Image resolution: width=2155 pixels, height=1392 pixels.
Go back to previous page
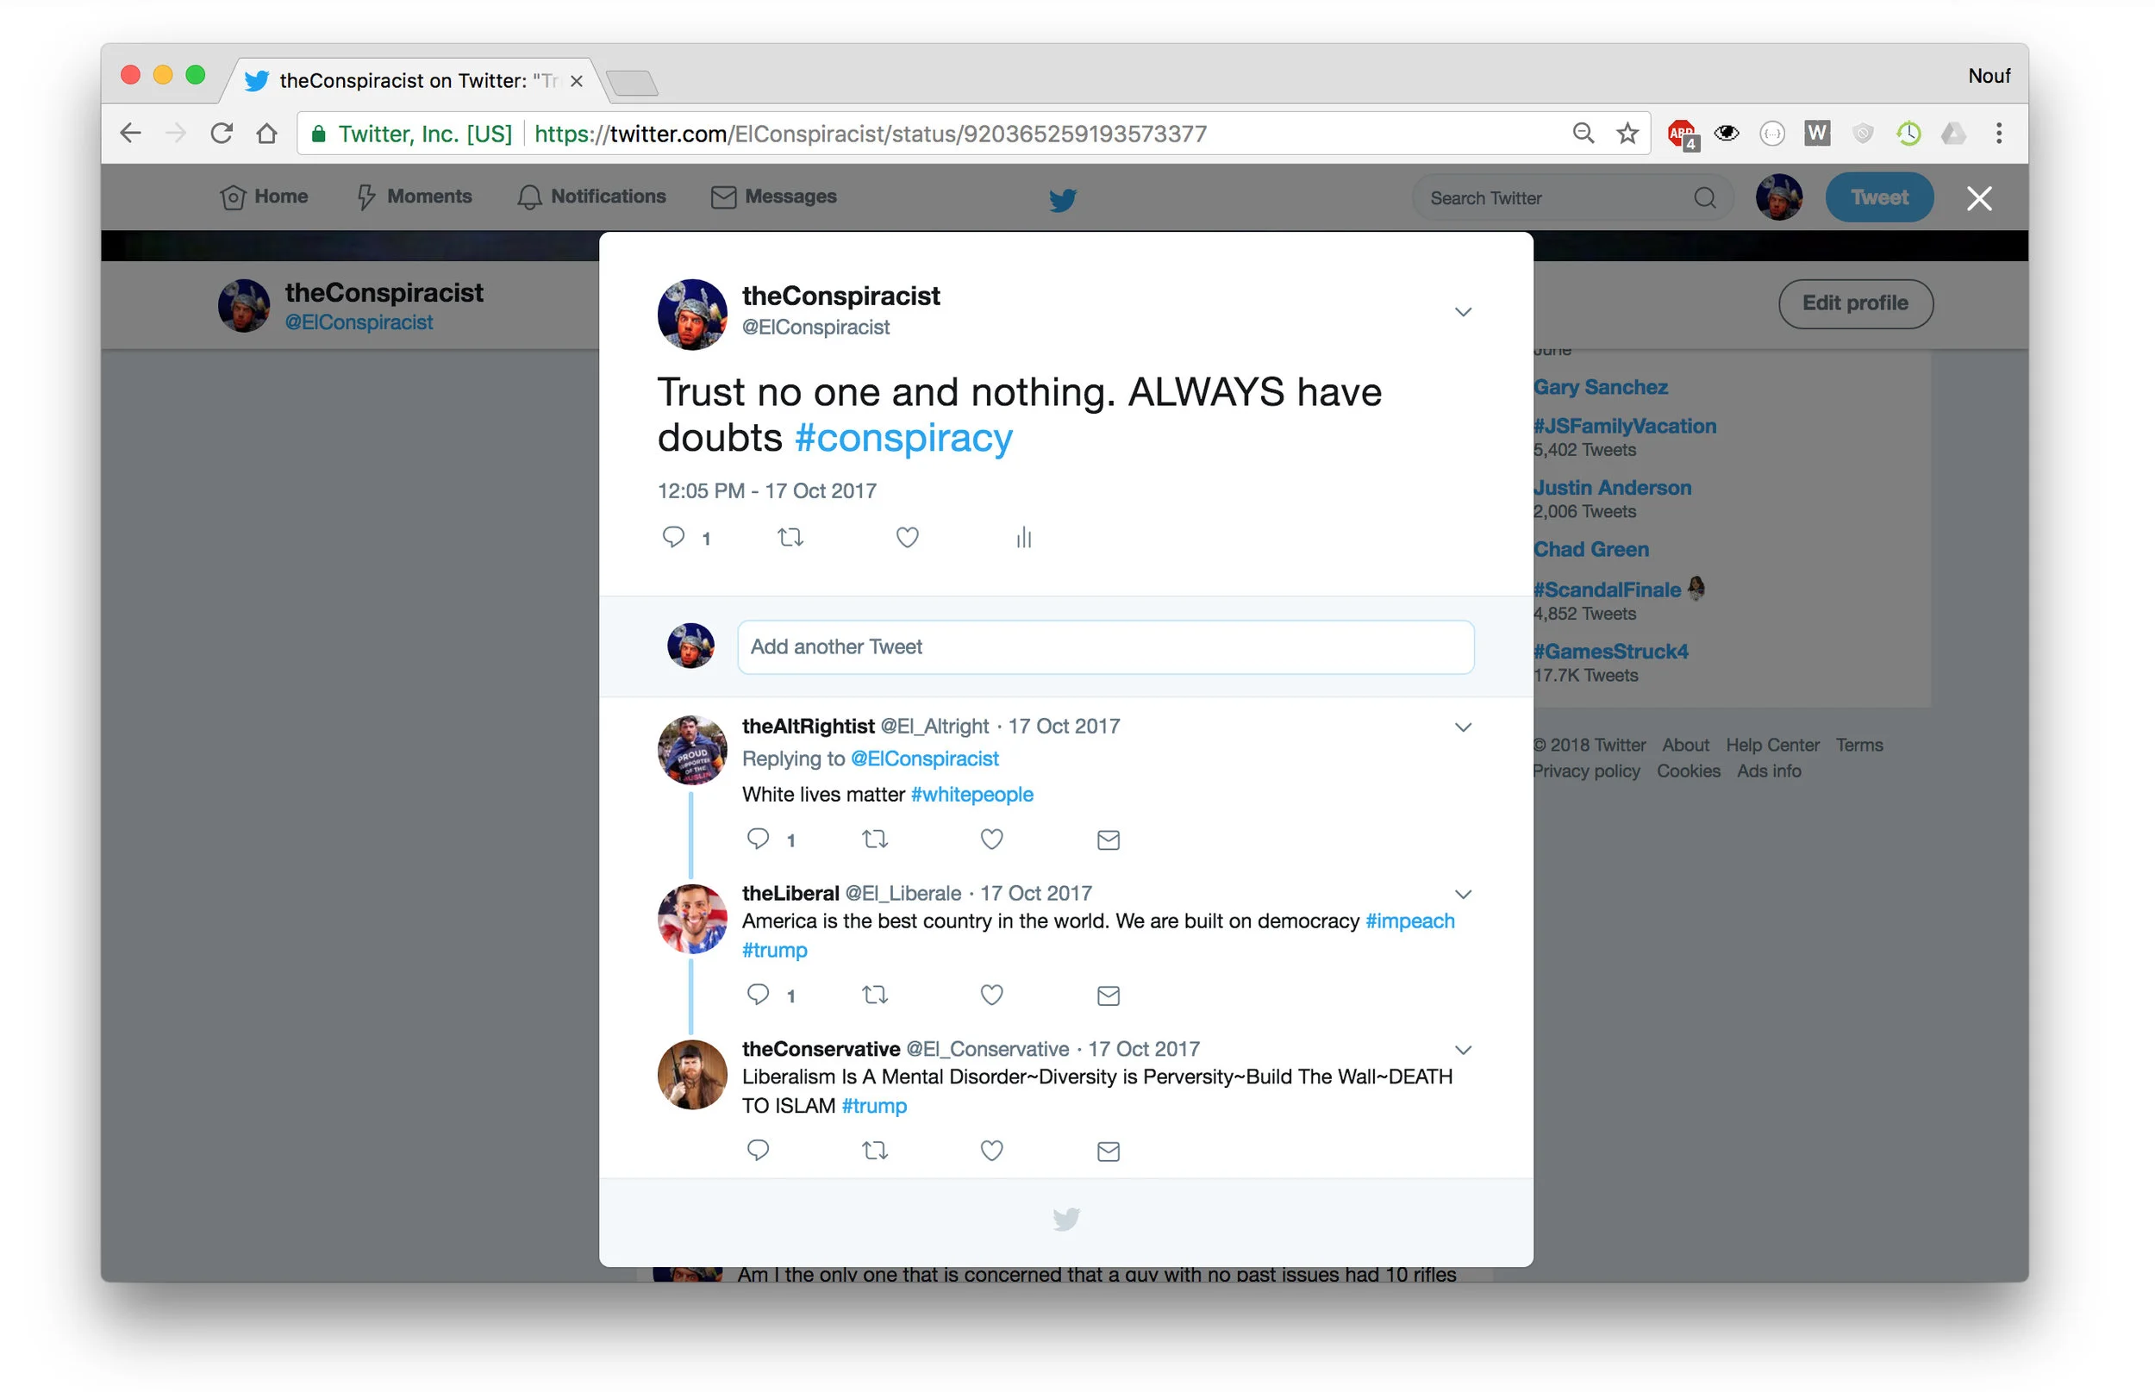tap(131, 134)
